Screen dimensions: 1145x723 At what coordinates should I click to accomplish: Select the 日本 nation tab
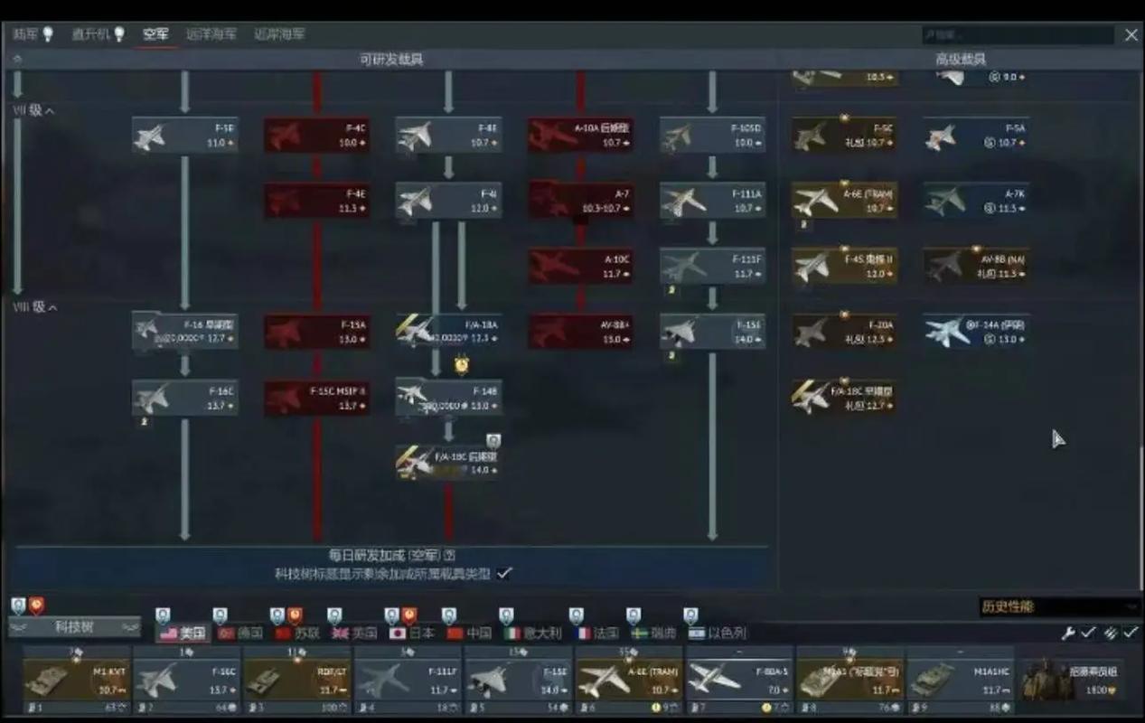(410, 633)
